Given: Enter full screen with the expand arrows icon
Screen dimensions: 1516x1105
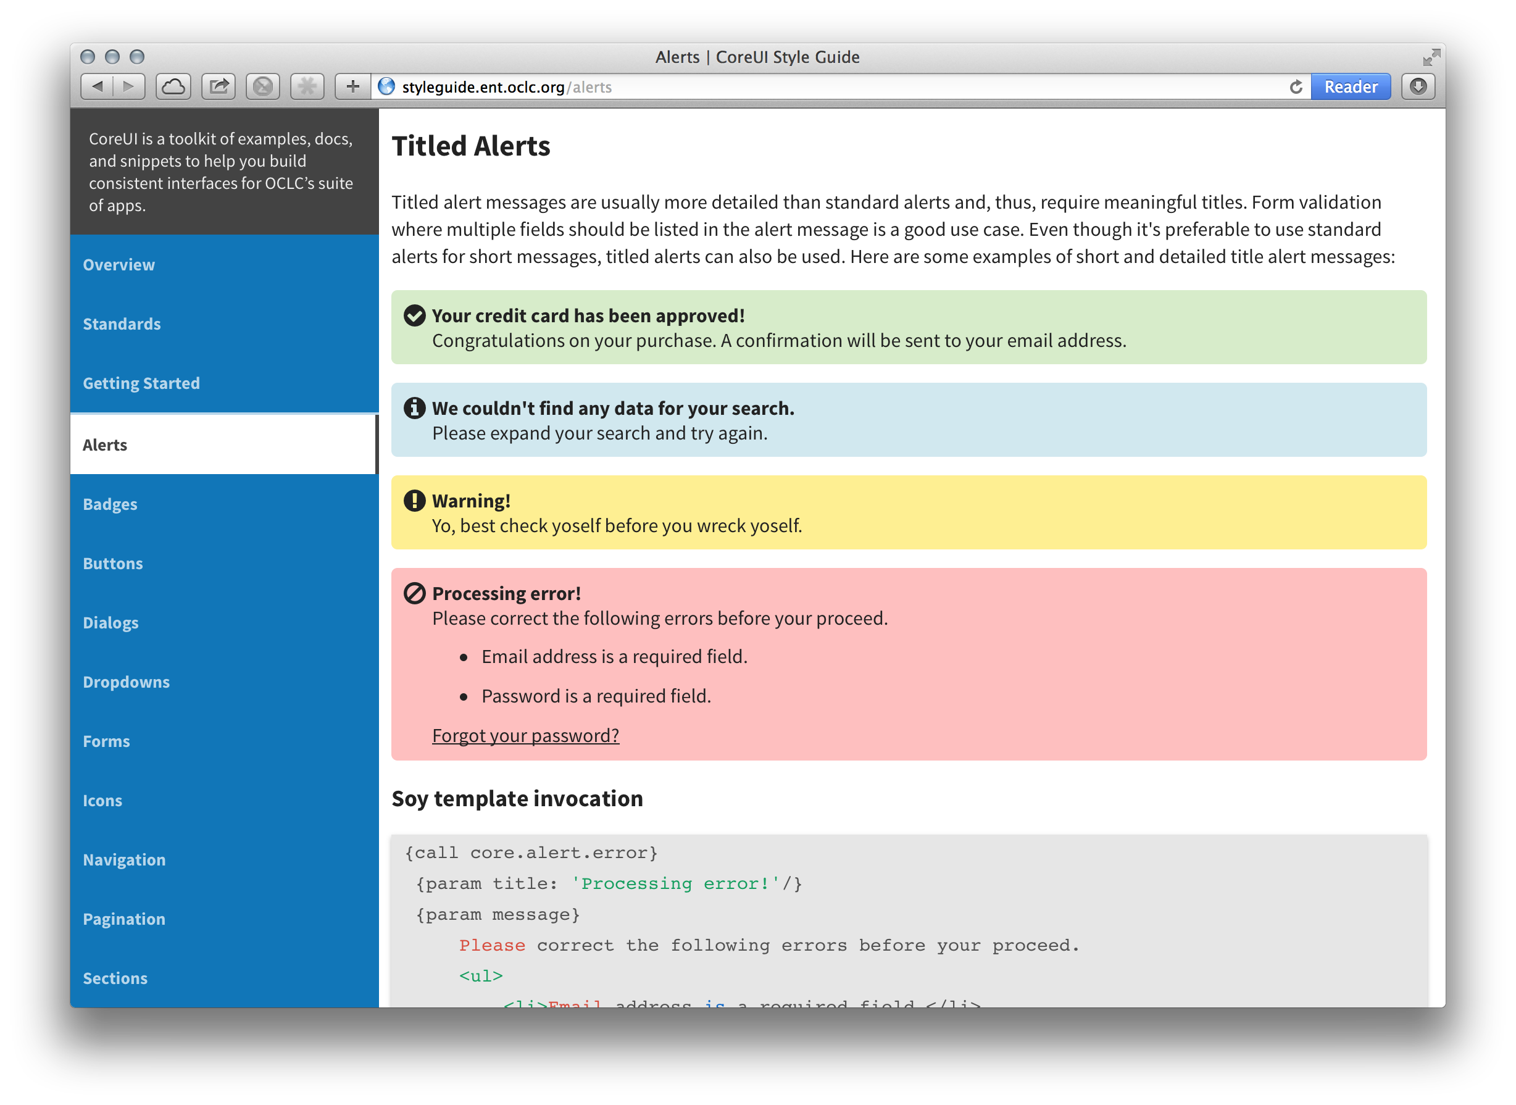Looking at the screenshot, I should 1430,57.
